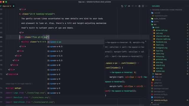Open postcss.config.js file

(161, 94)
